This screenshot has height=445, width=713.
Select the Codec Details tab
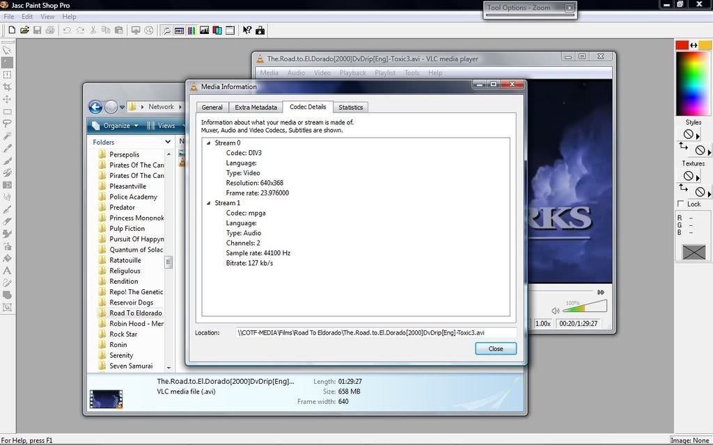pyautogui.click(x=308, y=106)
